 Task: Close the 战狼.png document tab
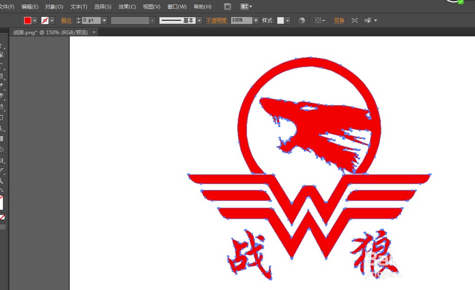(94, 32)
